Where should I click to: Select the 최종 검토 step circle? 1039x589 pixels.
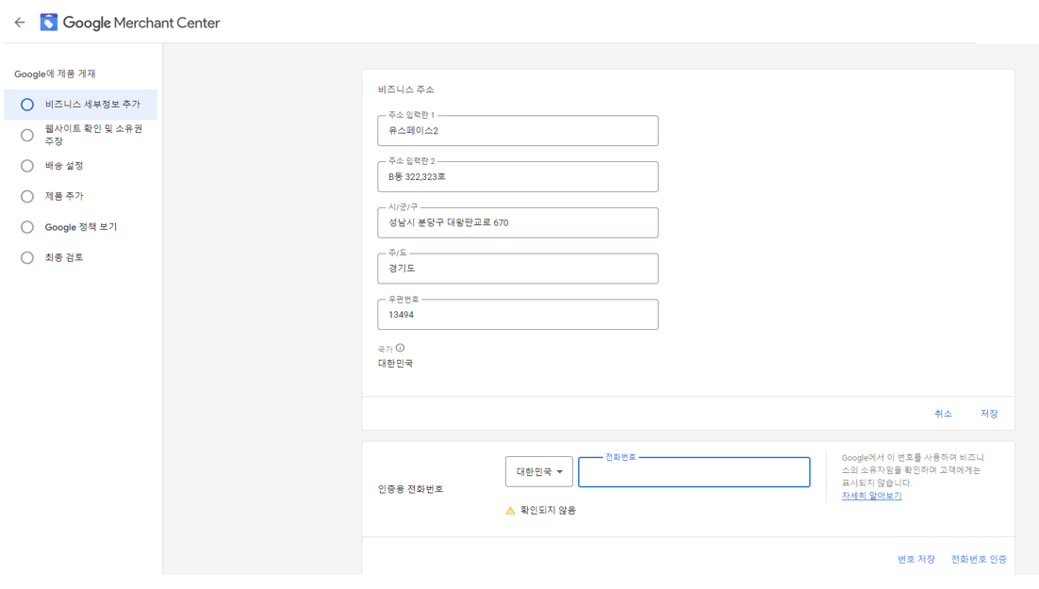27,257
